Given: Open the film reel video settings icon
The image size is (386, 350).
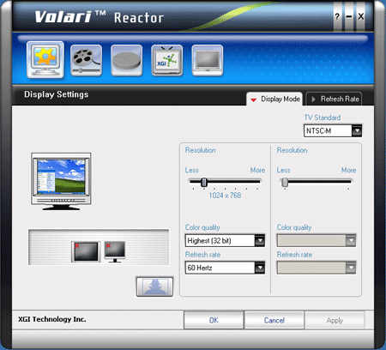Looking at the screenshot, I should tap(87, 60).
